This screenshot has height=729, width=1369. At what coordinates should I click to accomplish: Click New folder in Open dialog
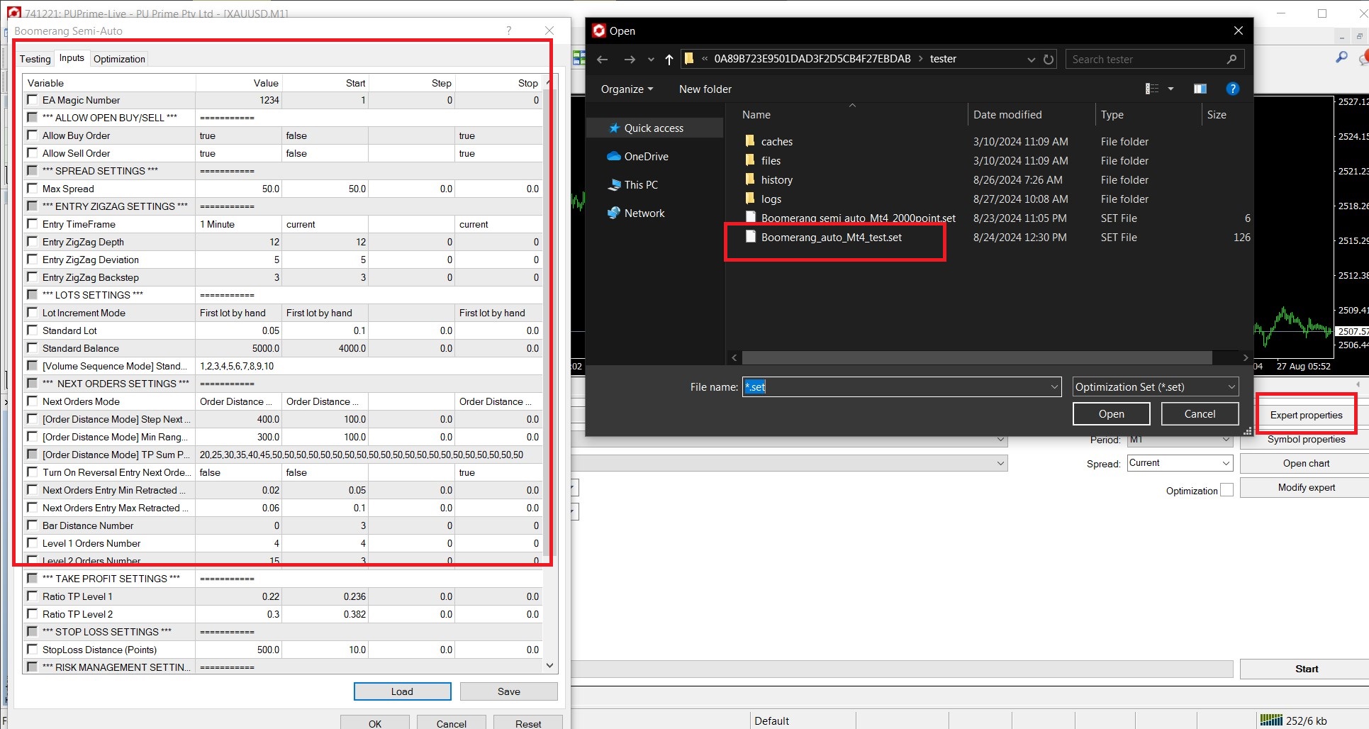(705, 89)
